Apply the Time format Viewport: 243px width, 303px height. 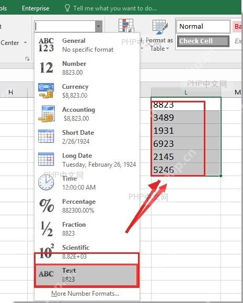(x=87, y=183)
